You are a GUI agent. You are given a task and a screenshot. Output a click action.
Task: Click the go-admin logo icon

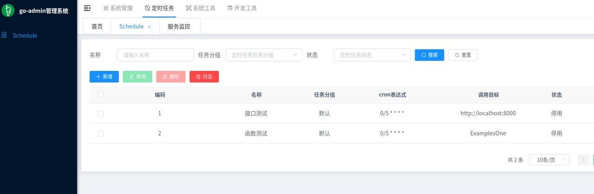(8, 10)
